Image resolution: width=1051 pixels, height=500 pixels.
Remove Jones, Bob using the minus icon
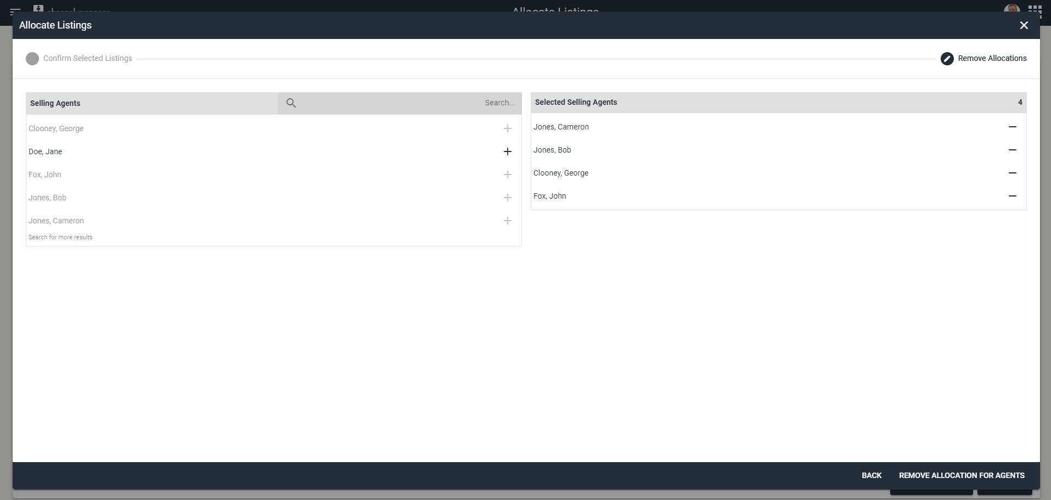pyautogui.click(x=1013, y=149)
